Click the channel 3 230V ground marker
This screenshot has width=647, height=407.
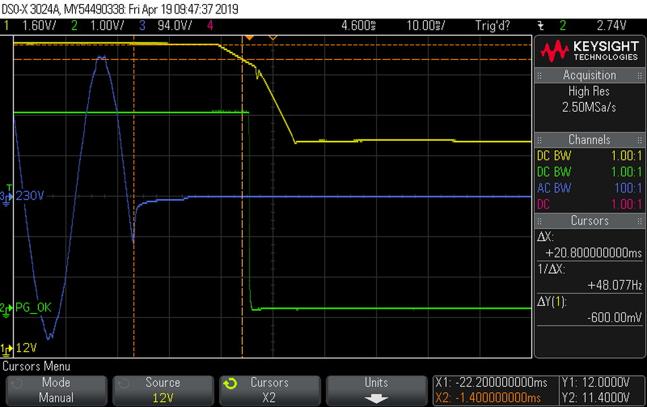tap(6, 197)
